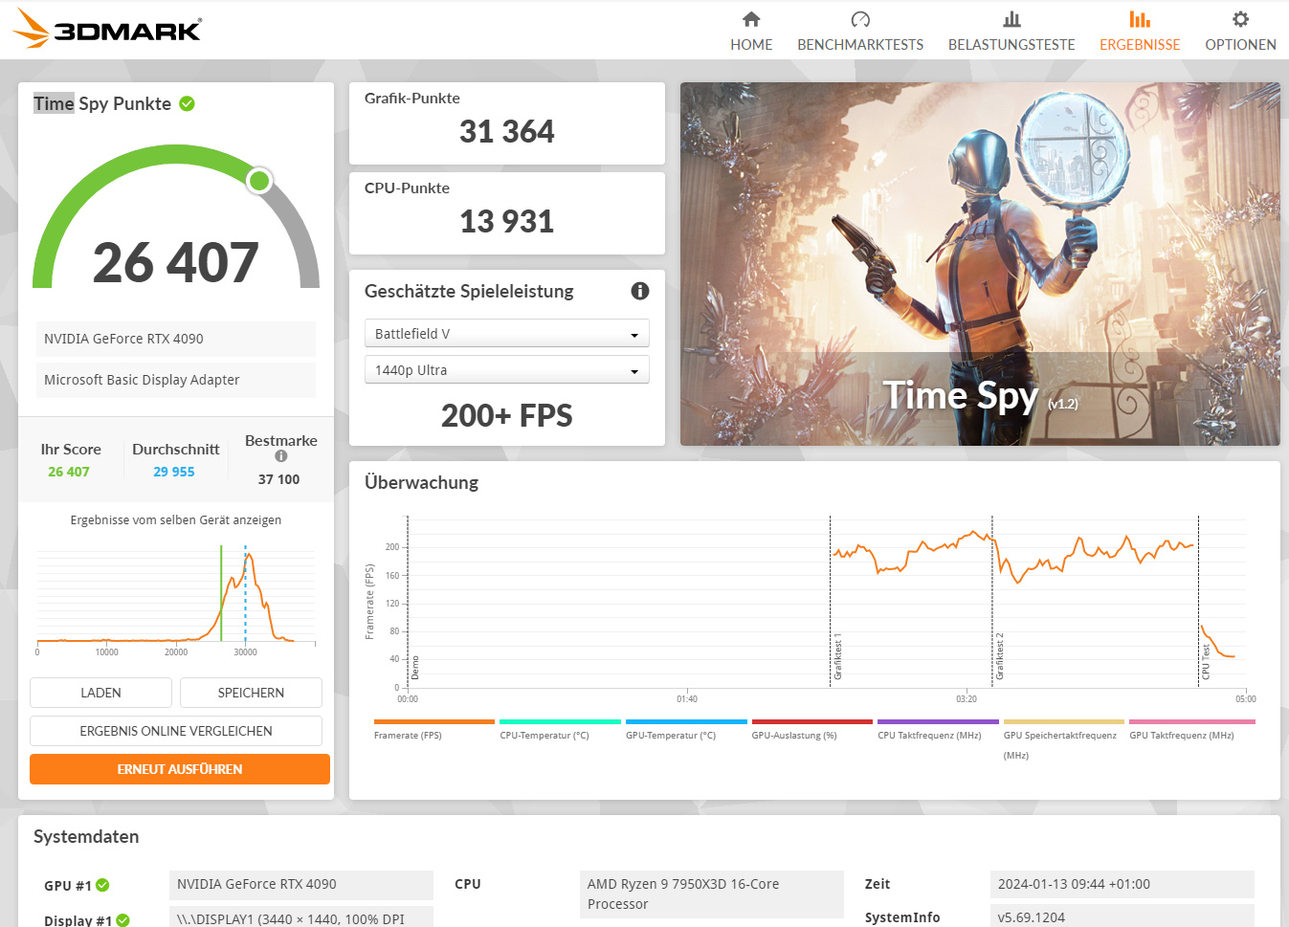Click the Demo marker in chart

(x=415, y=668)
